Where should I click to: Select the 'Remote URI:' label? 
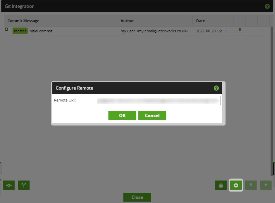[x=65, y=100]
